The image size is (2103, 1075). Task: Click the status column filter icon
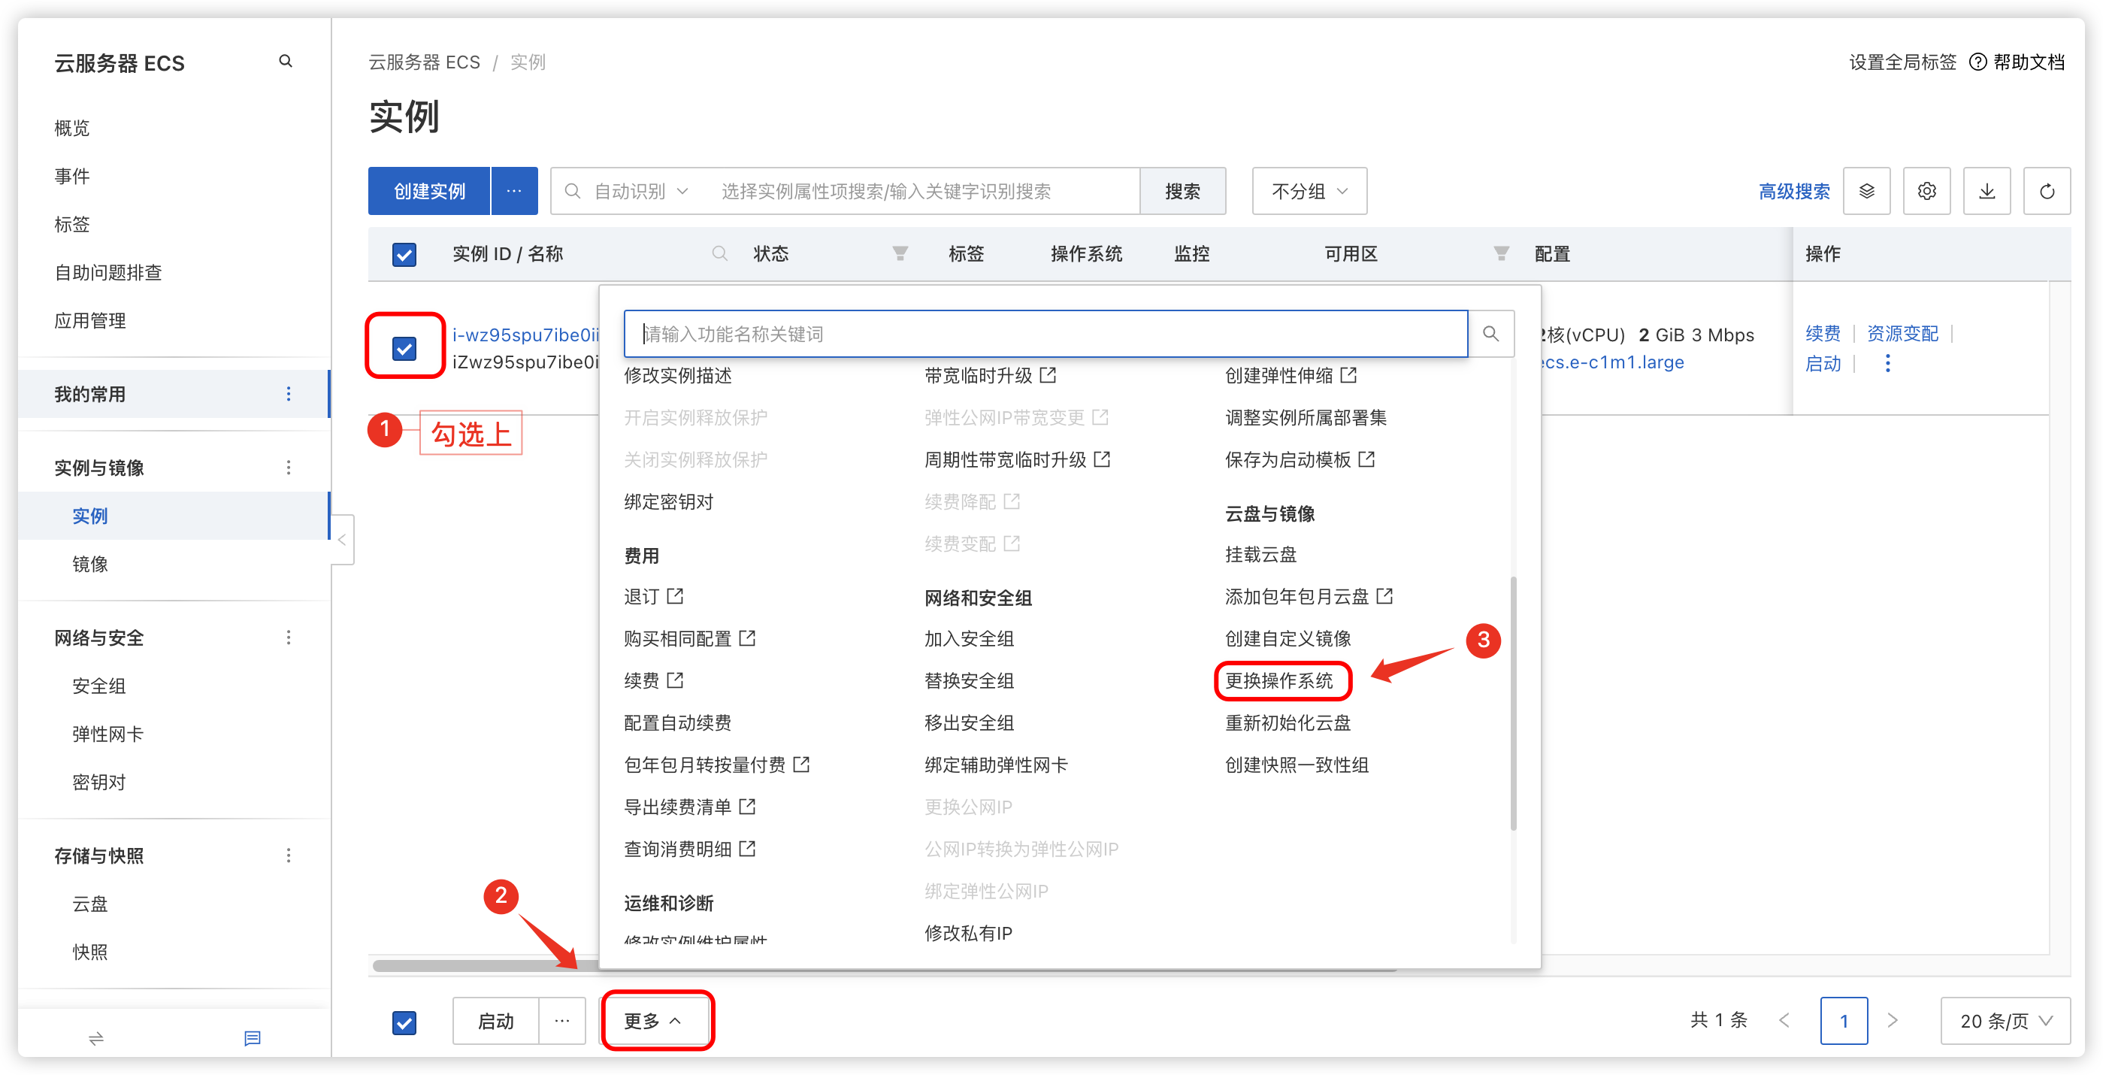(900, 254)
